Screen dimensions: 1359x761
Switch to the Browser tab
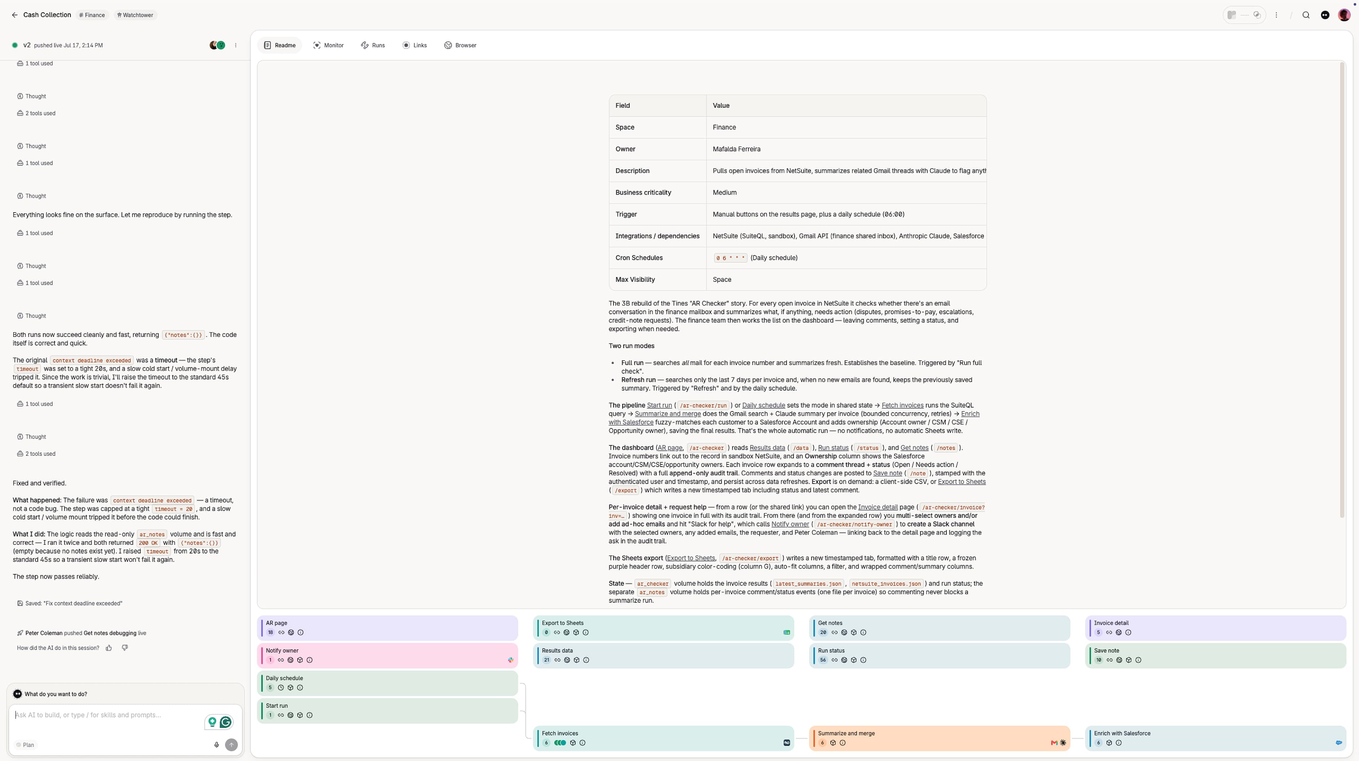coord(461,45)
